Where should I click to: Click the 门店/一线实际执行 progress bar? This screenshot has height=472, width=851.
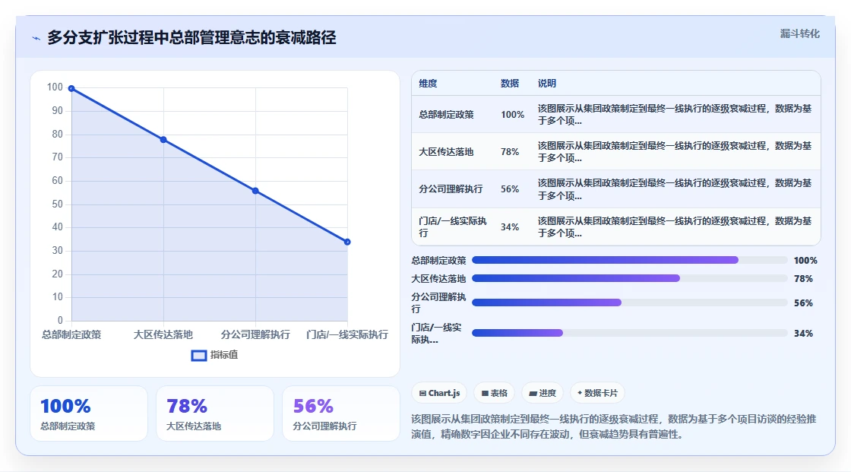point(630,333)
